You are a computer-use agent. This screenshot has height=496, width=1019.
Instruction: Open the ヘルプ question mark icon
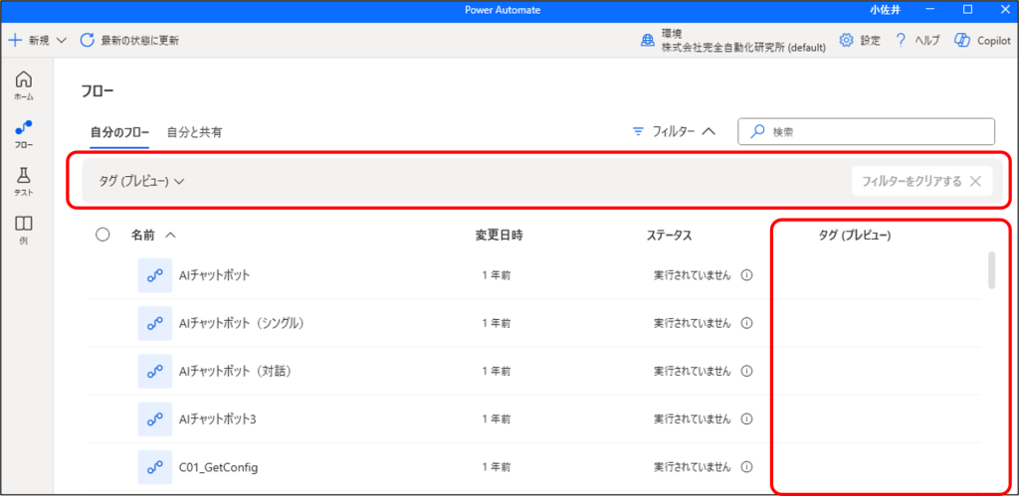[x=901, y=40]
